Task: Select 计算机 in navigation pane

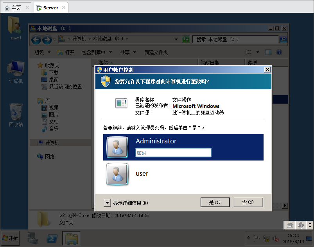Action: 60,143
